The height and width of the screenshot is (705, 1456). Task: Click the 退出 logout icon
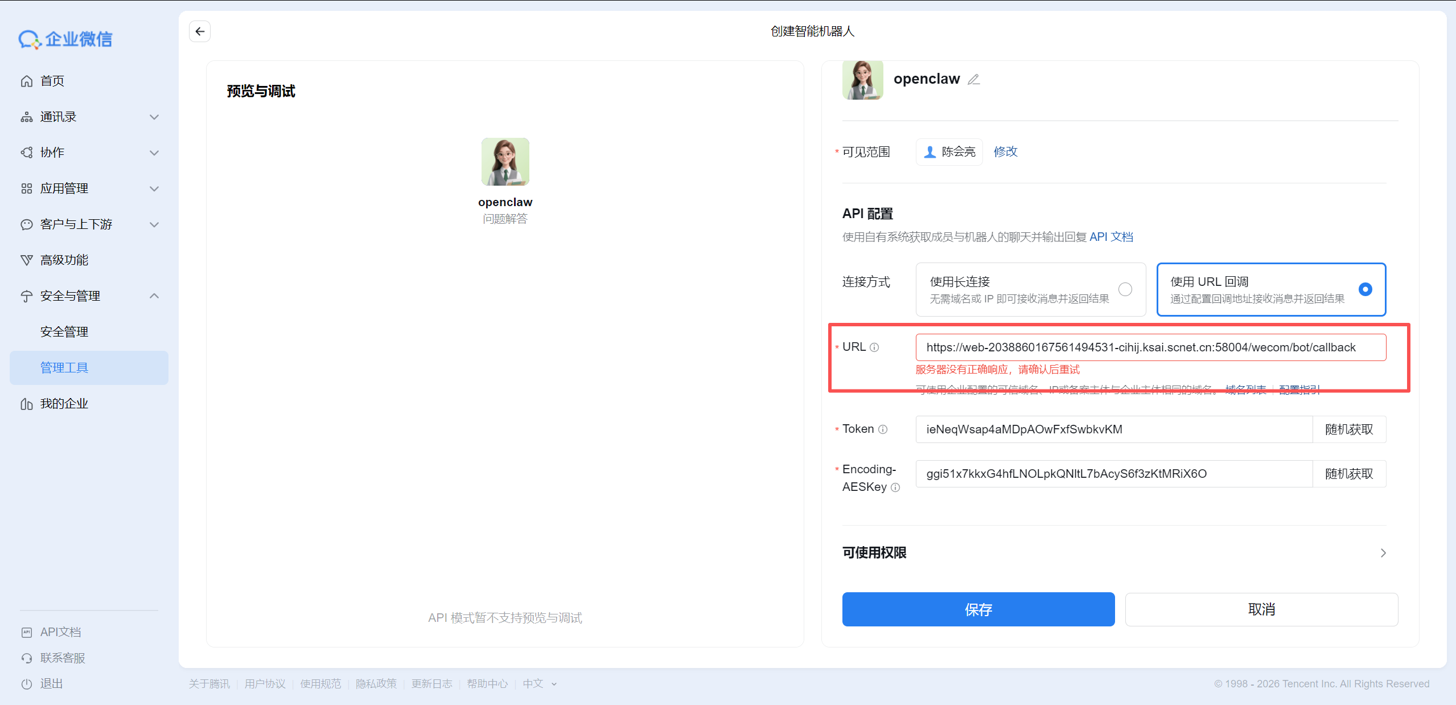[27, 683]
